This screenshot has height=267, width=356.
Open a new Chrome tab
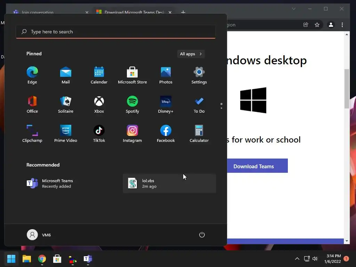pyautogui.click(x=183, y=12)
